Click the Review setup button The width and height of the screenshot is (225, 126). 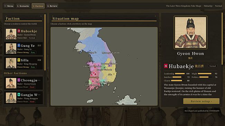201,101
